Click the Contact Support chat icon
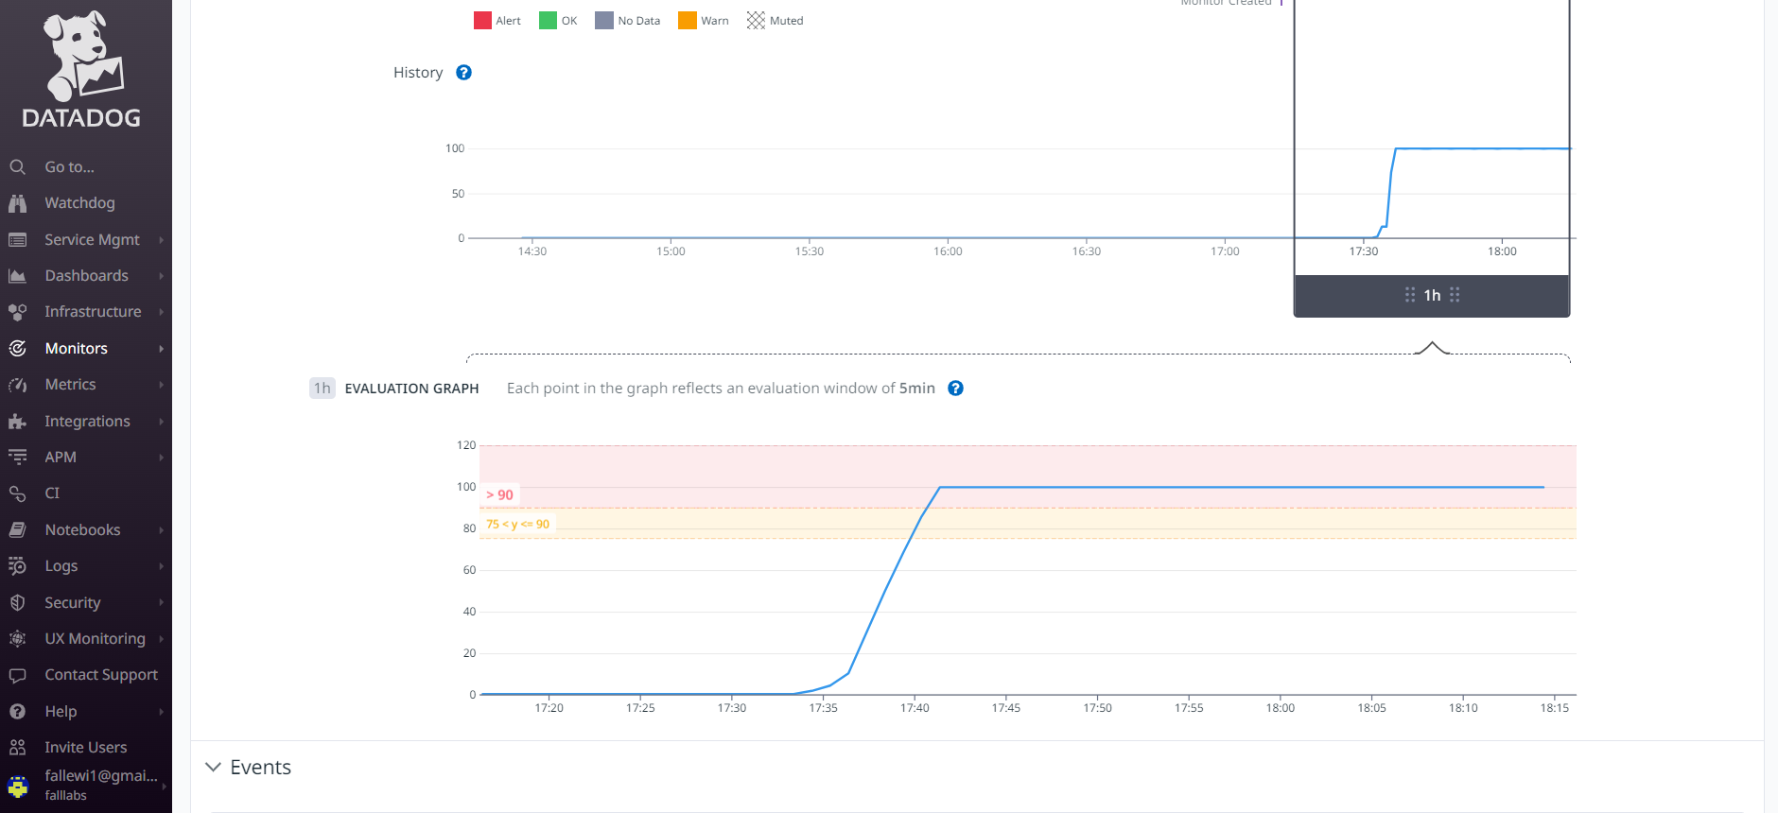The image size is (1778, 813). click(17, 675)
